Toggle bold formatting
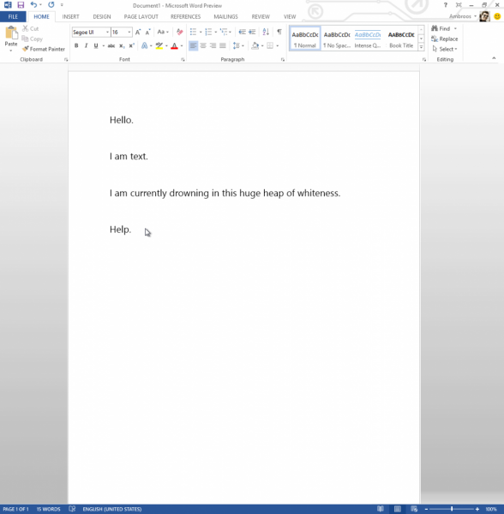Viewport: 504px width, 514px height. (76, 45)
